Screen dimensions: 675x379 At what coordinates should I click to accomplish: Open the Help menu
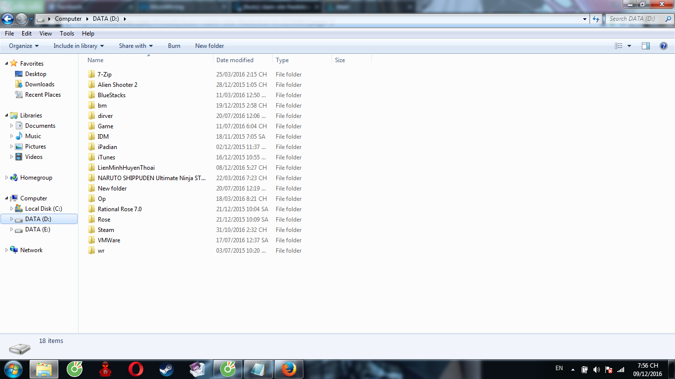point(88,34)
